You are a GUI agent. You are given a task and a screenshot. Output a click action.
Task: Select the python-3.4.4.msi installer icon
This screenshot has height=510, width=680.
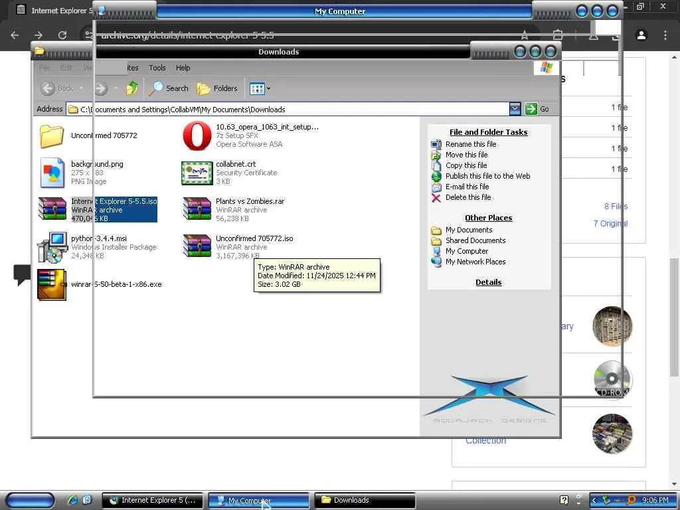click(52, 247)
